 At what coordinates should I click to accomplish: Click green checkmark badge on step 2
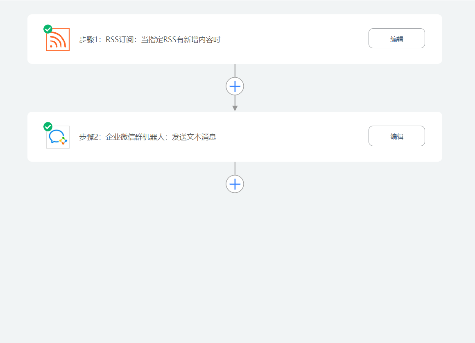point(48,126)
